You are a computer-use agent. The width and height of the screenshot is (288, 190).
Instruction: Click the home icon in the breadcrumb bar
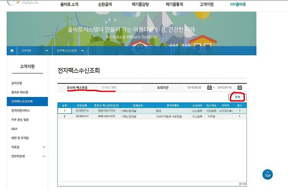[12, 51]
